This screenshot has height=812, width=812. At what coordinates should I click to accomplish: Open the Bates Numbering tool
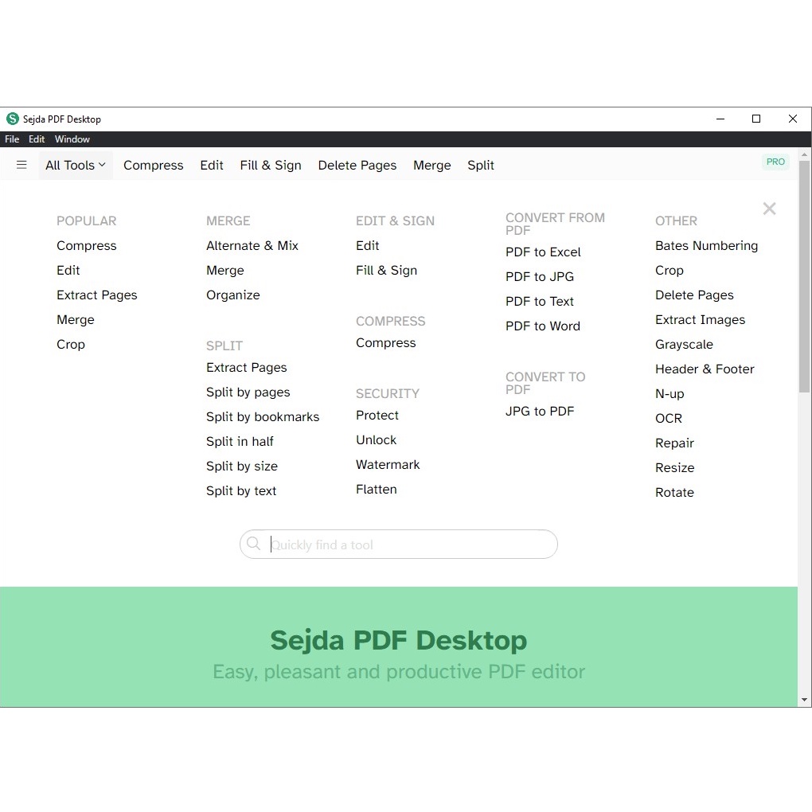[x=706, y=245]
